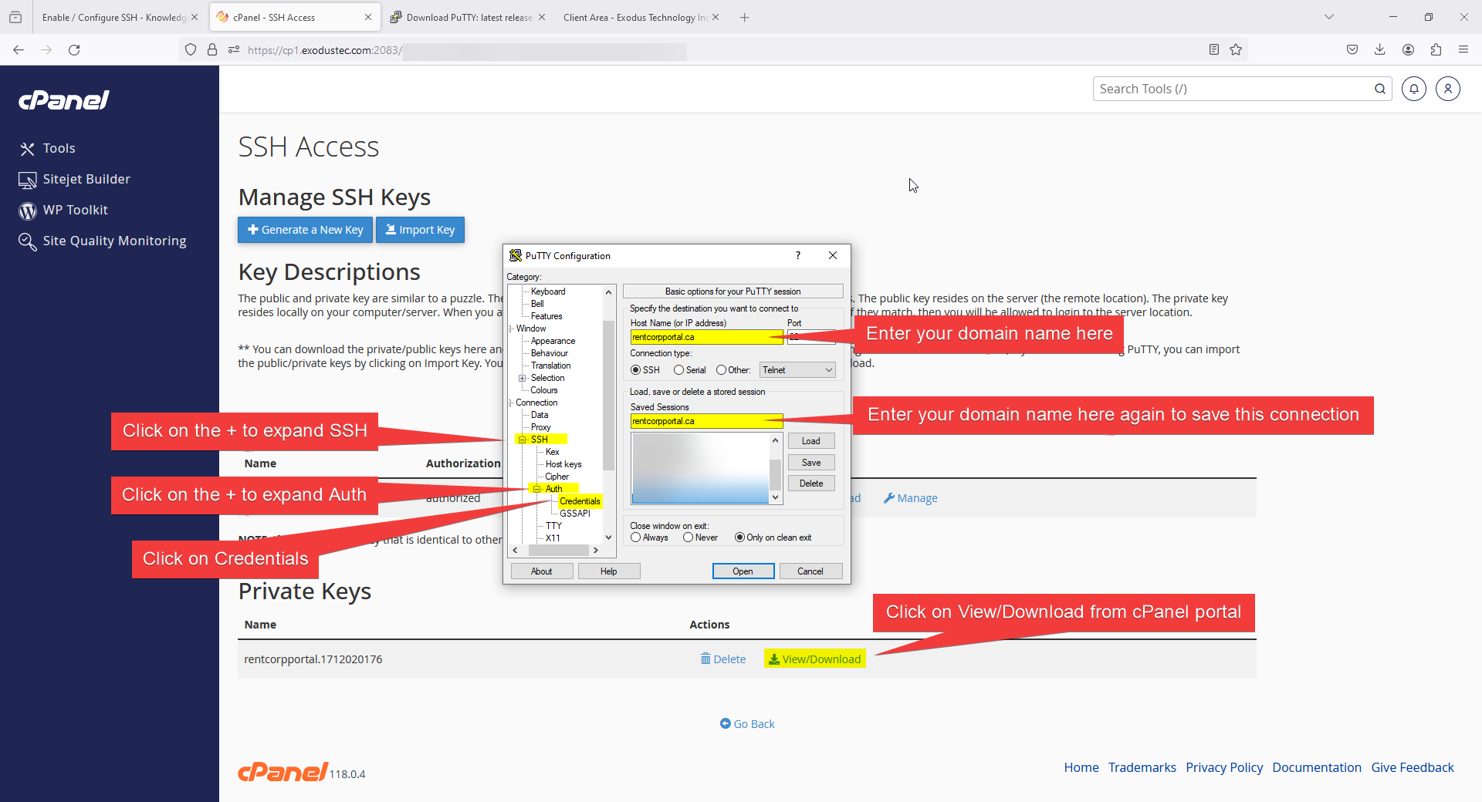The width and height of the screenshot is (1482, 802).
Task: Select Never for close window on exit
Action: point(688,537)
